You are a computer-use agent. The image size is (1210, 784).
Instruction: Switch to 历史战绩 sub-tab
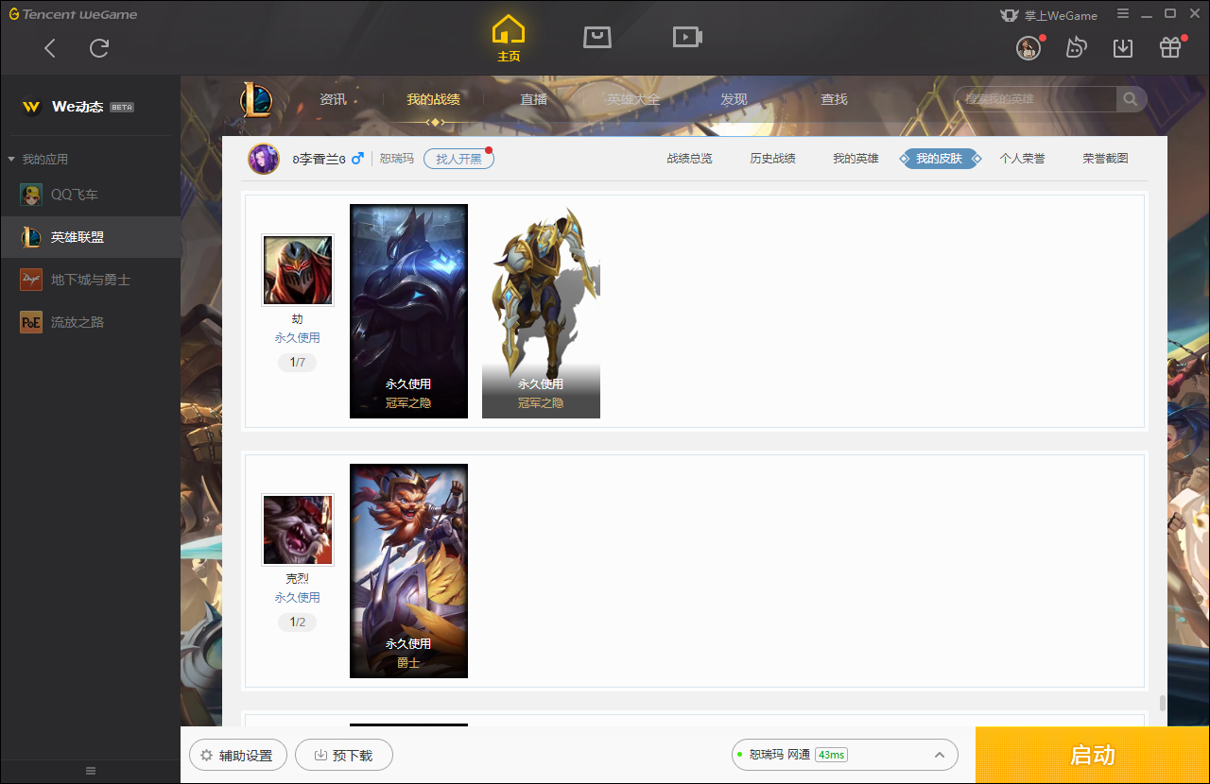pyautogui.click(x=772, y=159)
